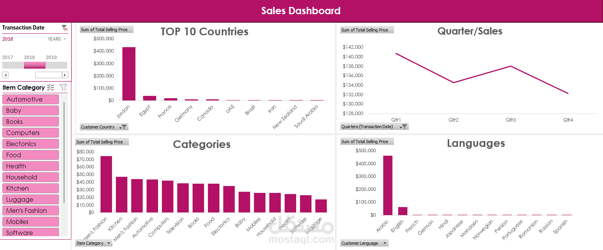Open the YEARS time level dropdown

[57, 39]
